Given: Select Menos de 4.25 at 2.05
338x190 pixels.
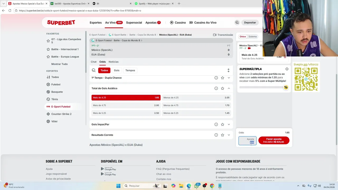Looking at the screenshot, I should point(196,98).
